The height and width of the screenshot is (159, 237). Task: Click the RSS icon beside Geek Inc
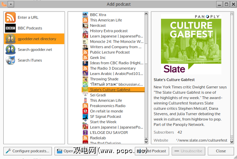point(85,58)
